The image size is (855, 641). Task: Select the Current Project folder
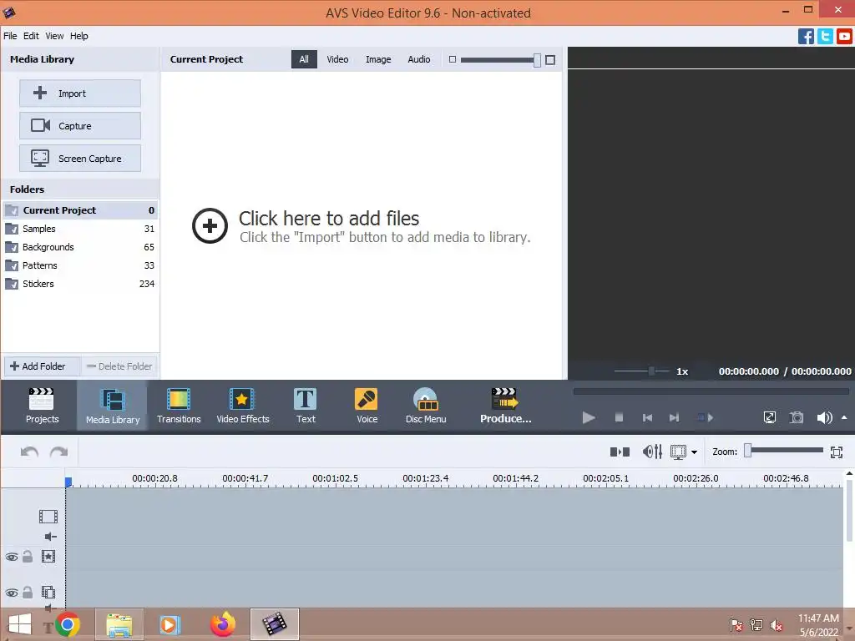[x=80, y=210]
